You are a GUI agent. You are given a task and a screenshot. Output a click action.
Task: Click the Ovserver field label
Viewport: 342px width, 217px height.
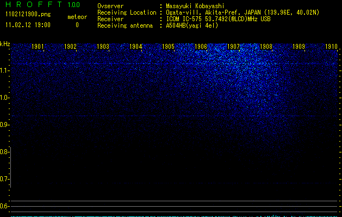click(110, 6)
